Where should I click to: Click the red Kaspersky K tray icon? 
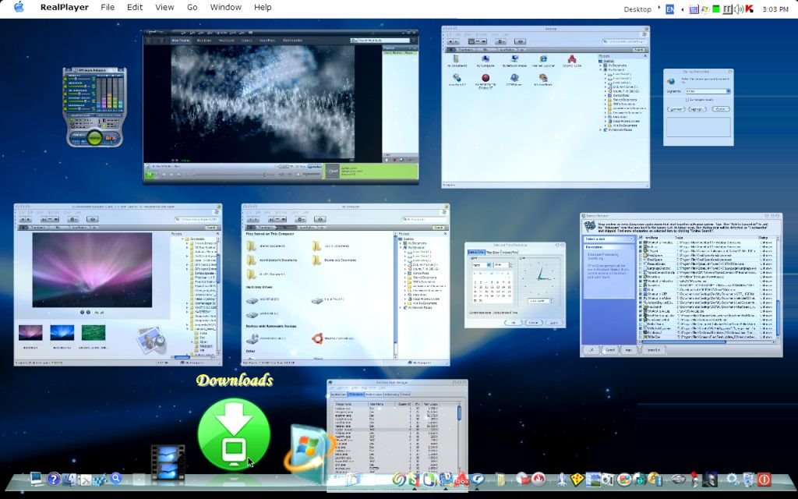pyautogui.click(x=749, y=9)
